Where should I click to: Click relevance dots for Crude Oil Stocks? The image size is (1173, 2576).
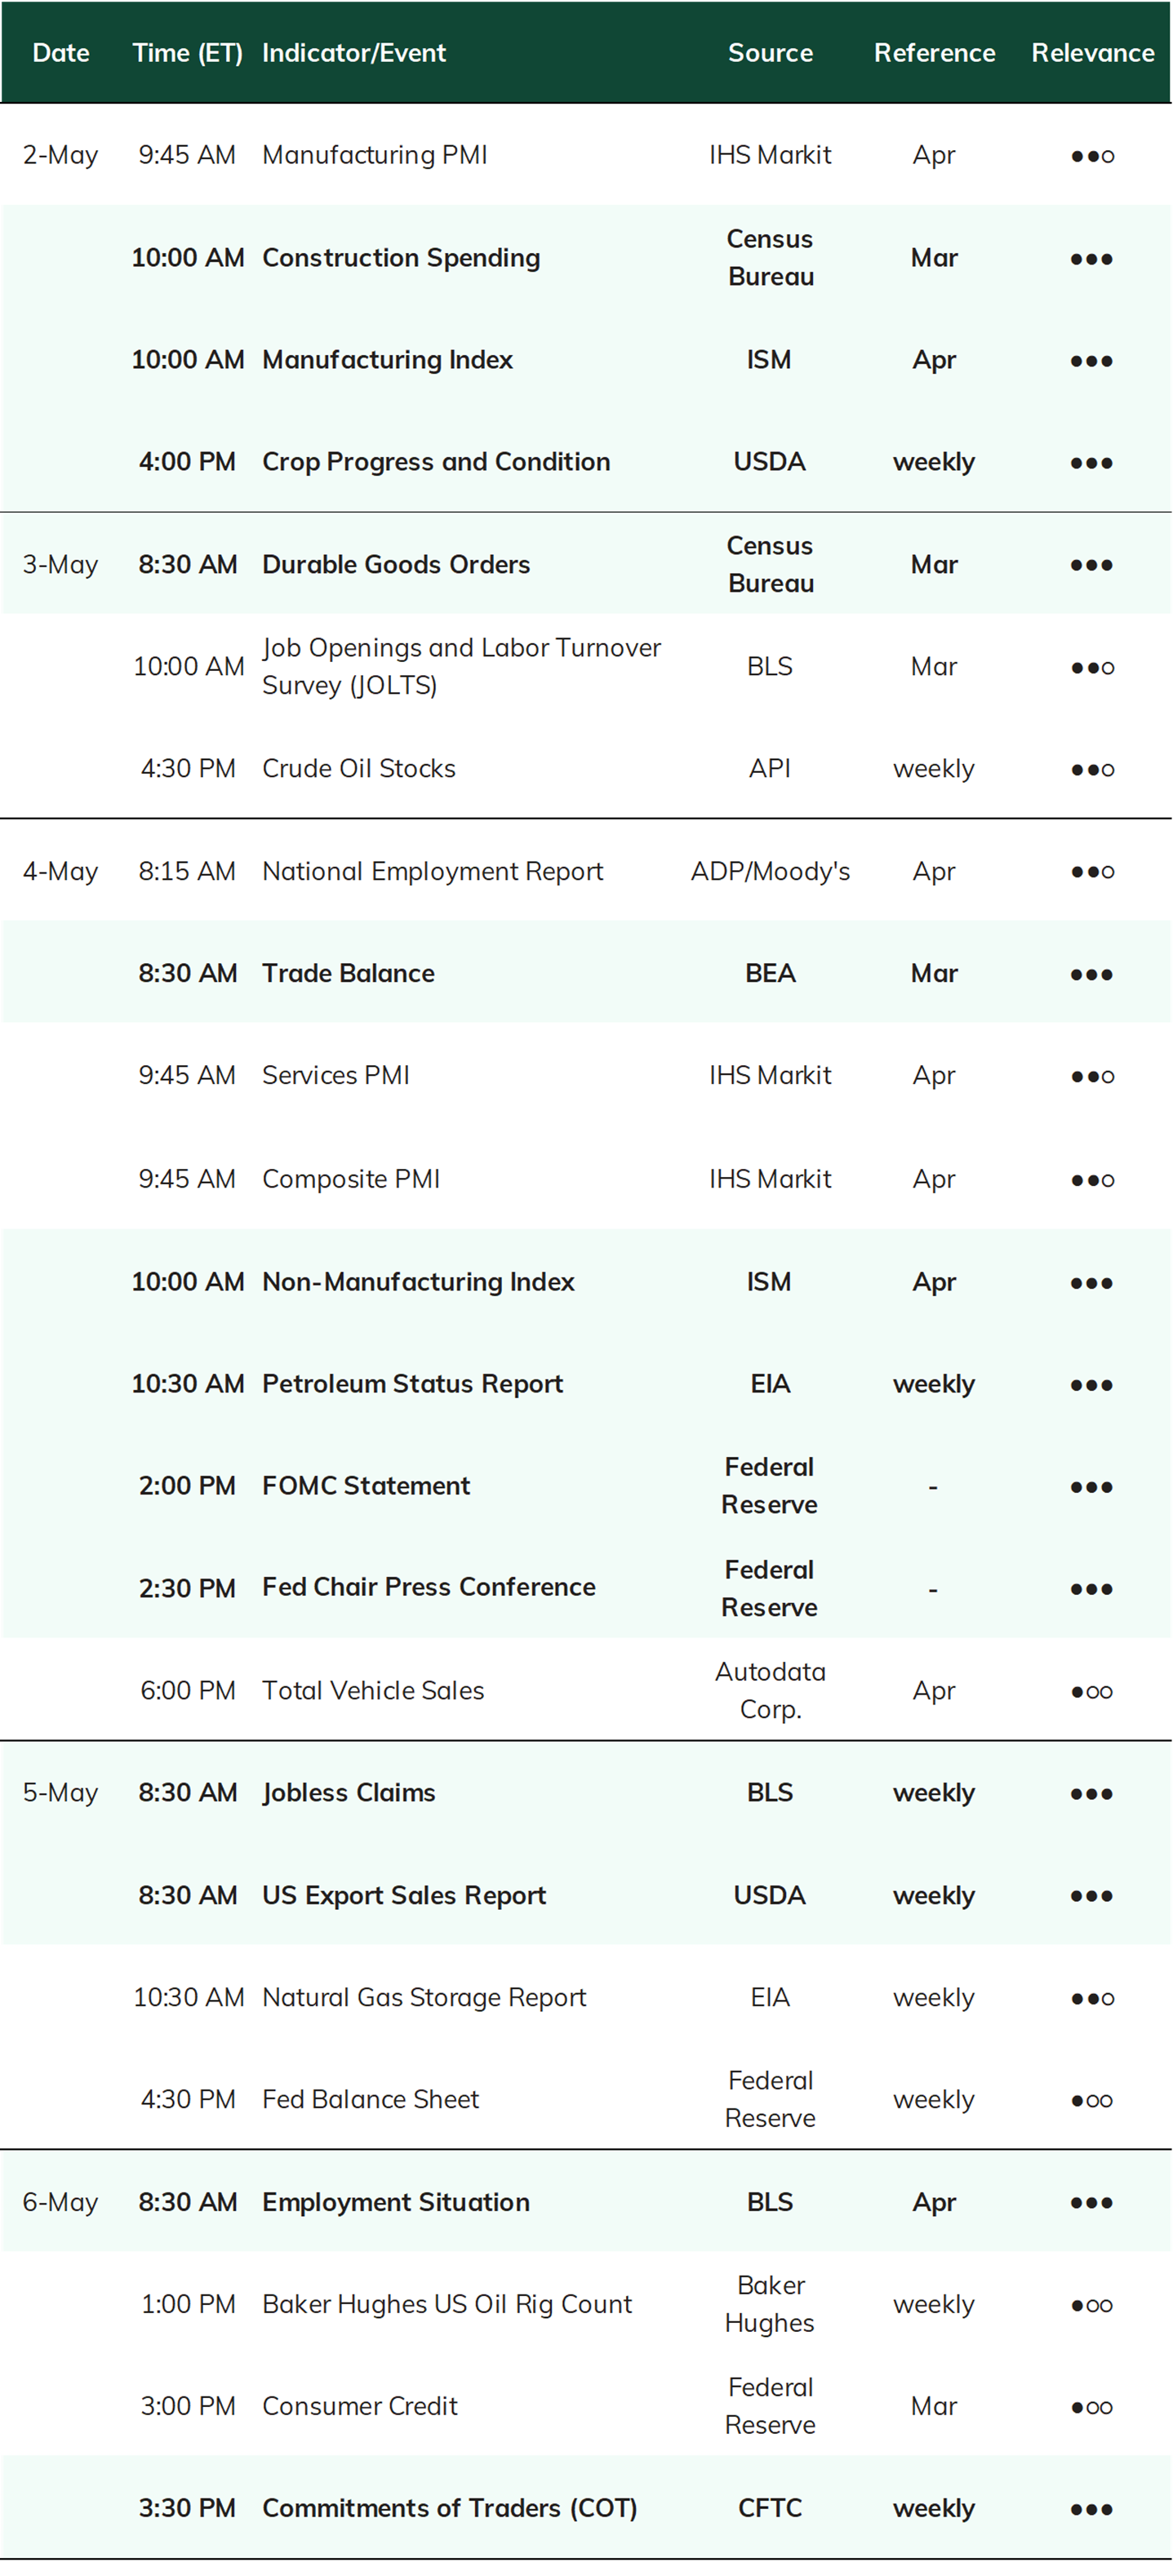[x=1092, y=770]
